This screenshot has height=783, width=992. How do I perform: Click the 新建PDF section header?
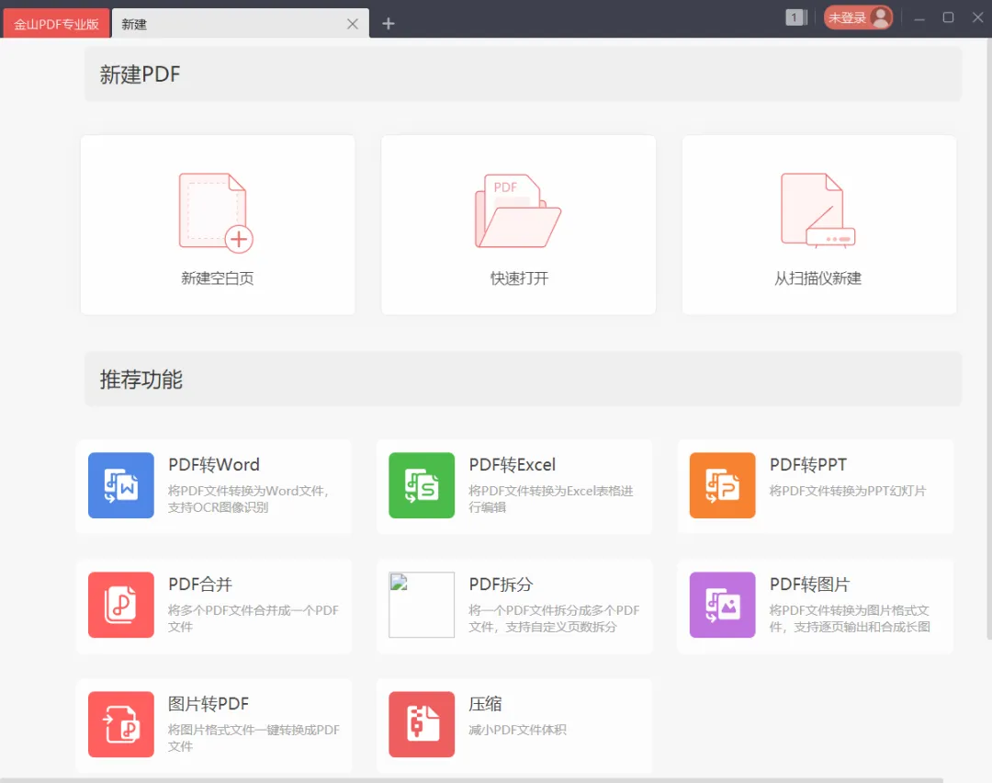tap(524, 74)
